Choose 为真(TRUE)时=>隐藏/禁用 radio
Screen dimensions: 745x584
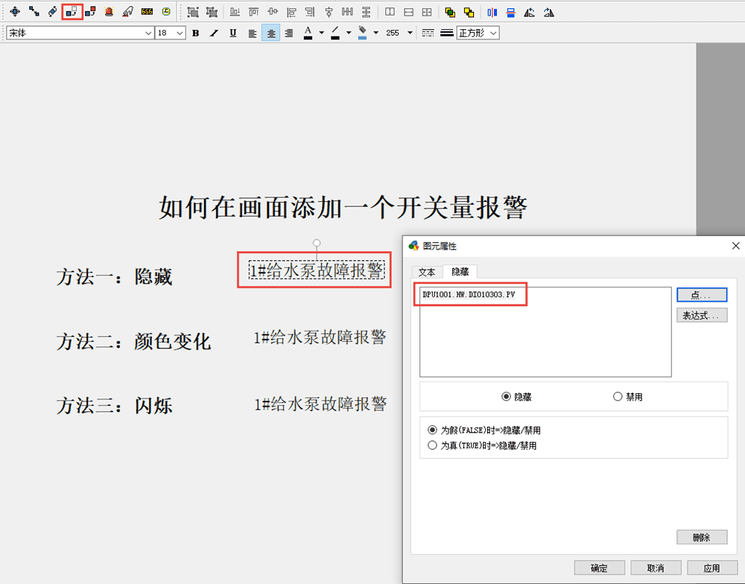[482, 445]
